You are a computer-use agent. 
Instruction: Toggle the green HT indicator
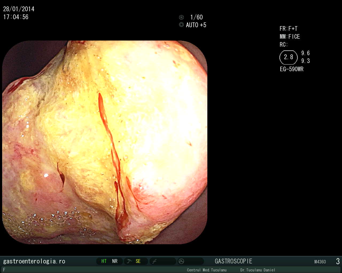(104, 261)
